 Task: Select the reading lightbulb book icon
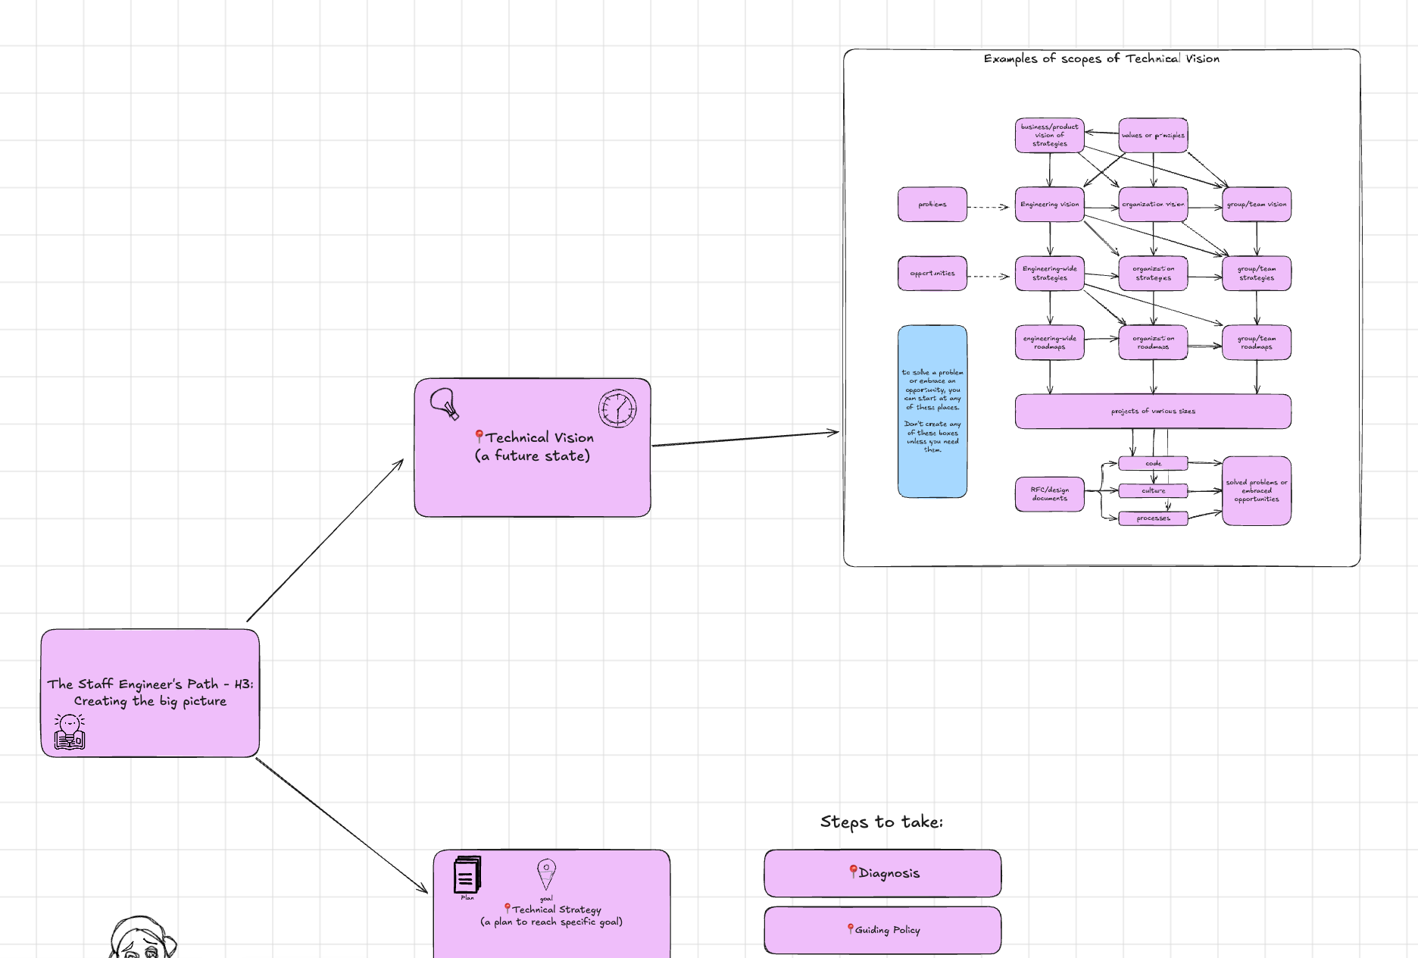[70, 731]
